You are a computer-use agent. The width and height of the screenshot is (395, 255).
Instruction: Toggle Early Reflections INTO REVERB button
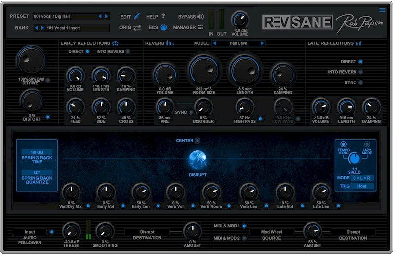[128, 51]
